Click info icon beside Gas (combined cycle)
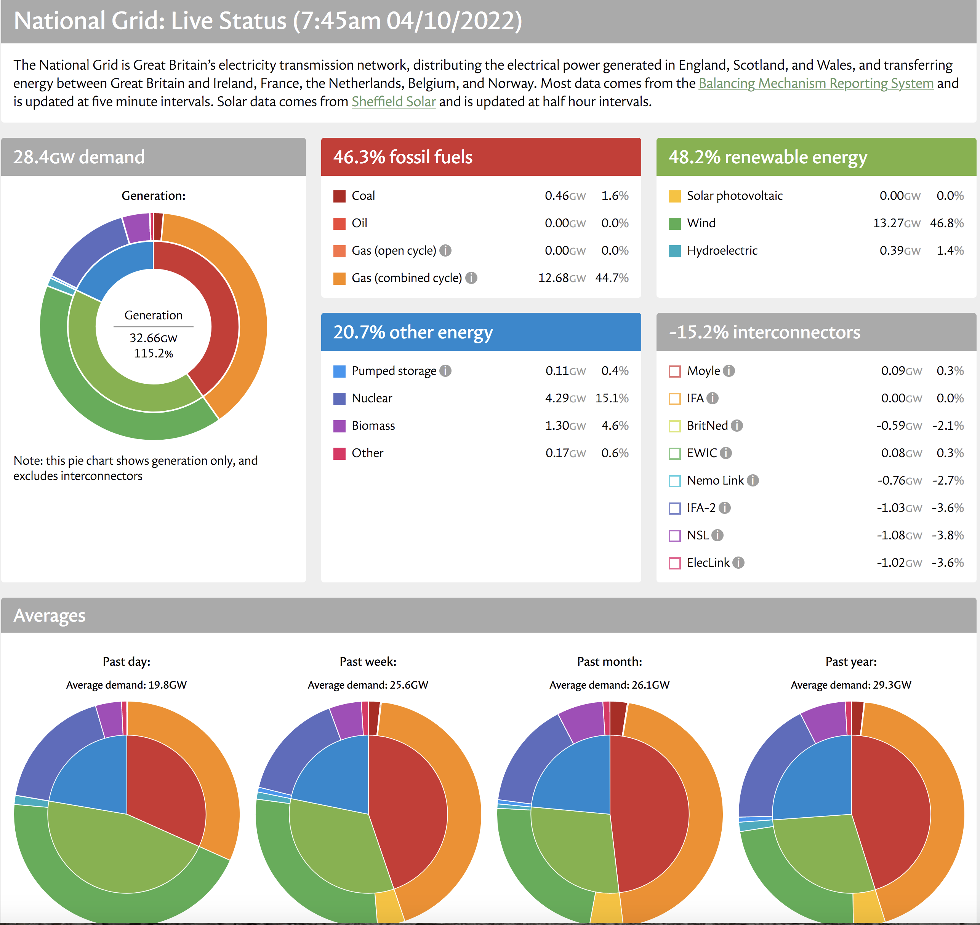The width and height of the screenshot is (980, 925). (471, 278)
